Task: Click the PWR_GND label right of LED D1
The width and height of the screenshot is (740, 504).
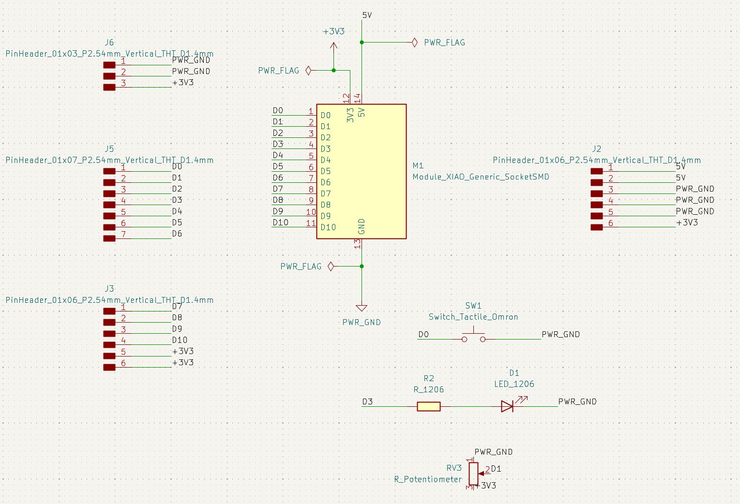Action: click(x=578, y=401)
